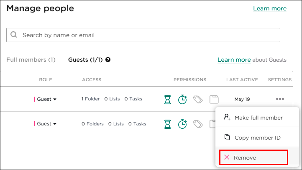This screenshot has height=170, width=302.
Task: Click the 1 Folder access label
Action: (91, 99)
